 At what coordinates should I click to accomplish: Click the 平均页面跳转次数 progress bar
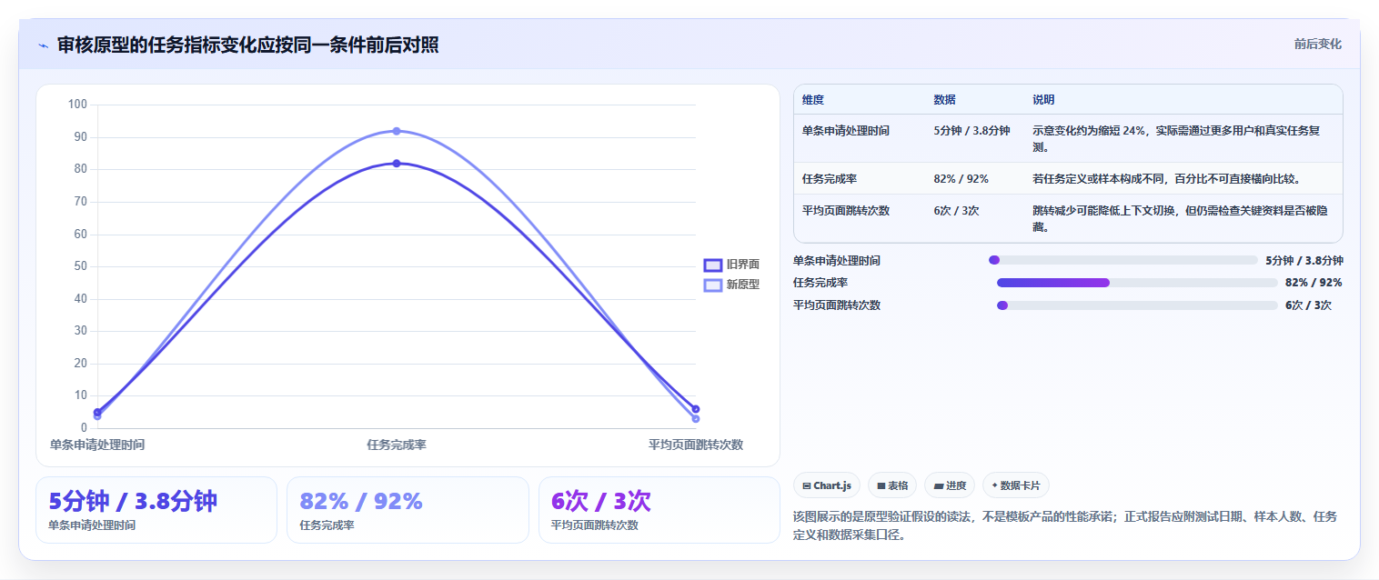tap(1137, 305)
